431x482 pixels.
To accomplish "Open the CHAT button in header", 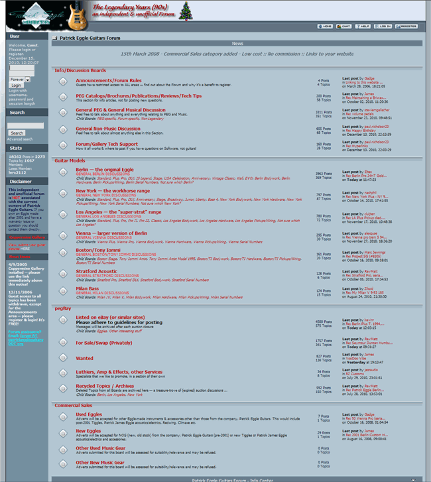I will (343, 27).
